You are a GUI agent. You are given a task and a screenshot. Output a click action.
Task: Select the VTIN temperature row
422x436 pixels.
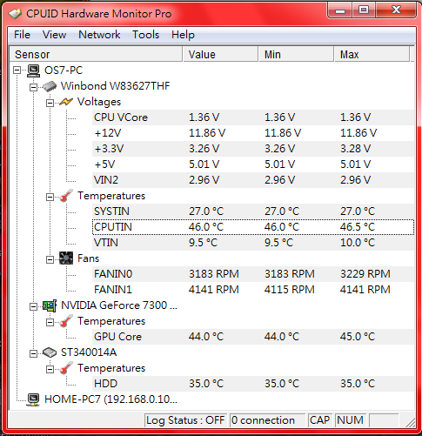pyautogui.click(x=253, y=243)
